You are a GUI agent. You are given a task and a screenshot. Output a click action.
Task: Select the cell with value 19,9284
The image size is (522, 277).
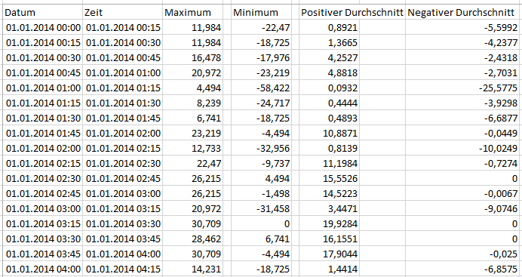(x=329, y=223)
